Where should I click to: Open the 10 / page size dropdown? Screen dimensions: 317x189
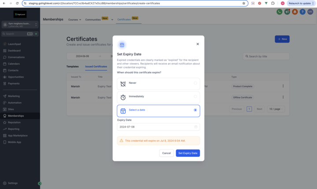click(276, 109)
